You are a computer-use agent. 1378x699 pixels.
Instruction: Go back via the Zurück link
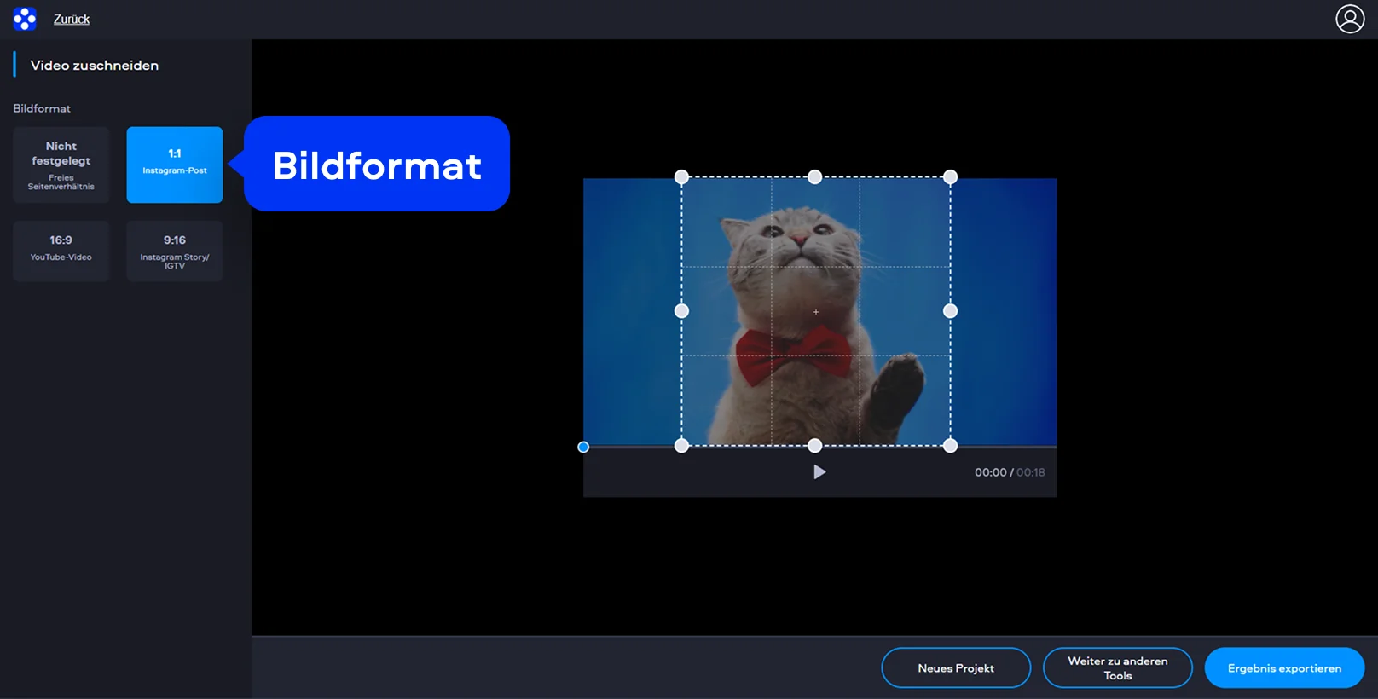(72, 19)
